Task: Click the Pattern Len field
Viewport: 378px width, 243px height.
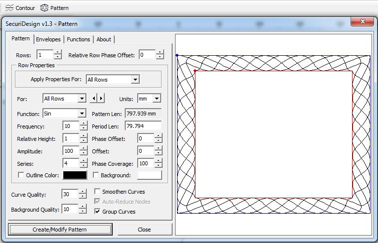Action: (x=143, y=114)
